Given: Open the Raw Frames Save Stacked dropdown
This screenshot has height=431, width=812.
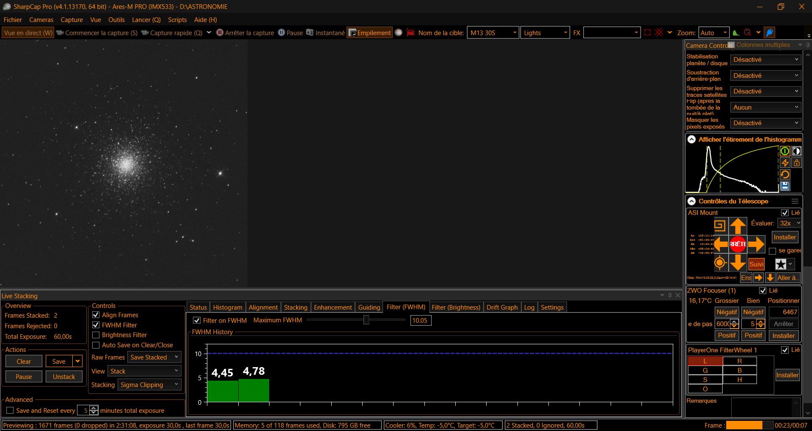Looking at the screenshot, I should (x=154, y=357).
